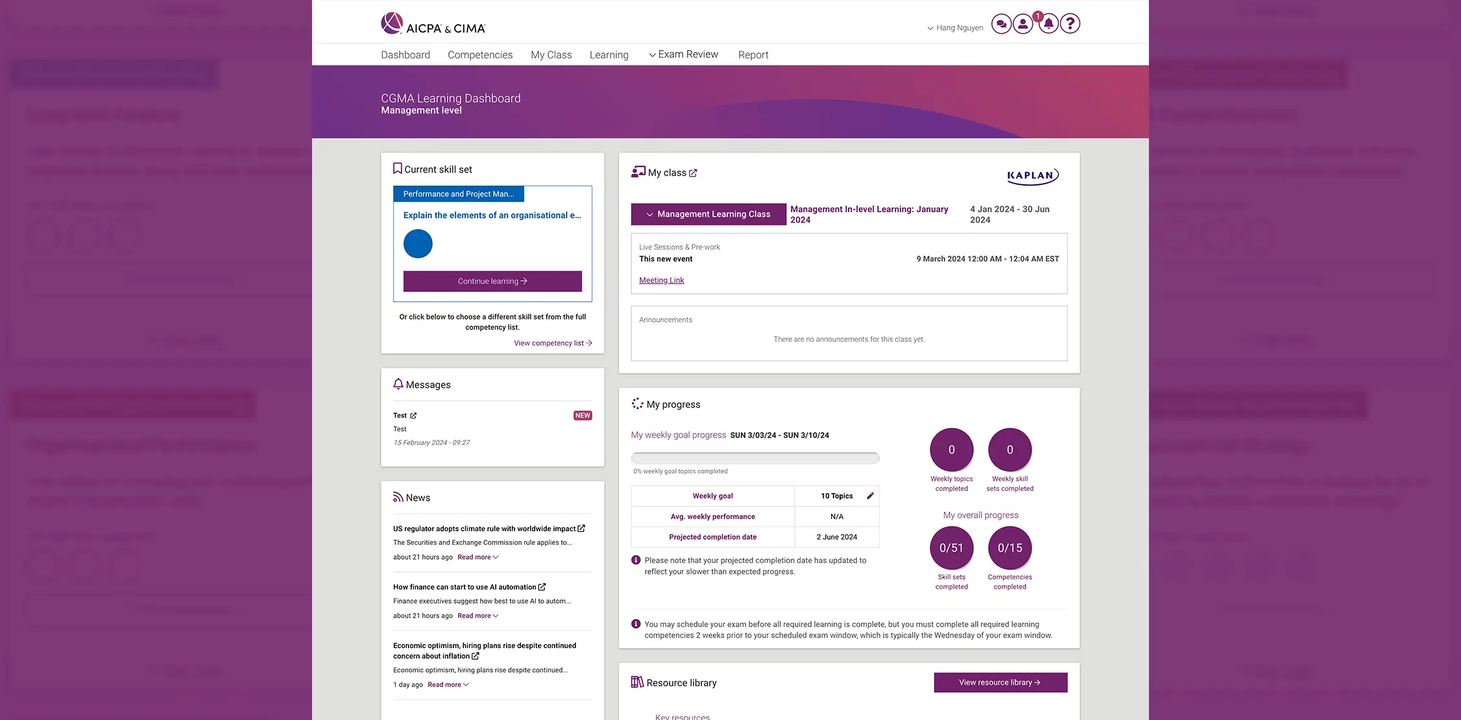Open the help question mark icon
Image resolution: width=1461 pixels, height=720 pixels.
click(1070, 24)
